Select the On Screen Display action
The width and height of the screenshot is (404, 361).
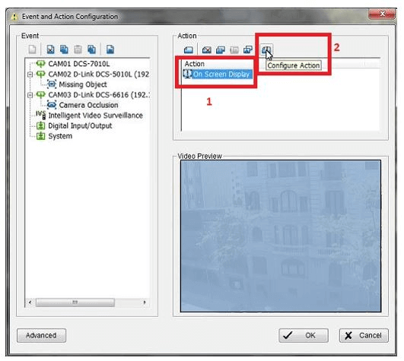tap(221, 74)
